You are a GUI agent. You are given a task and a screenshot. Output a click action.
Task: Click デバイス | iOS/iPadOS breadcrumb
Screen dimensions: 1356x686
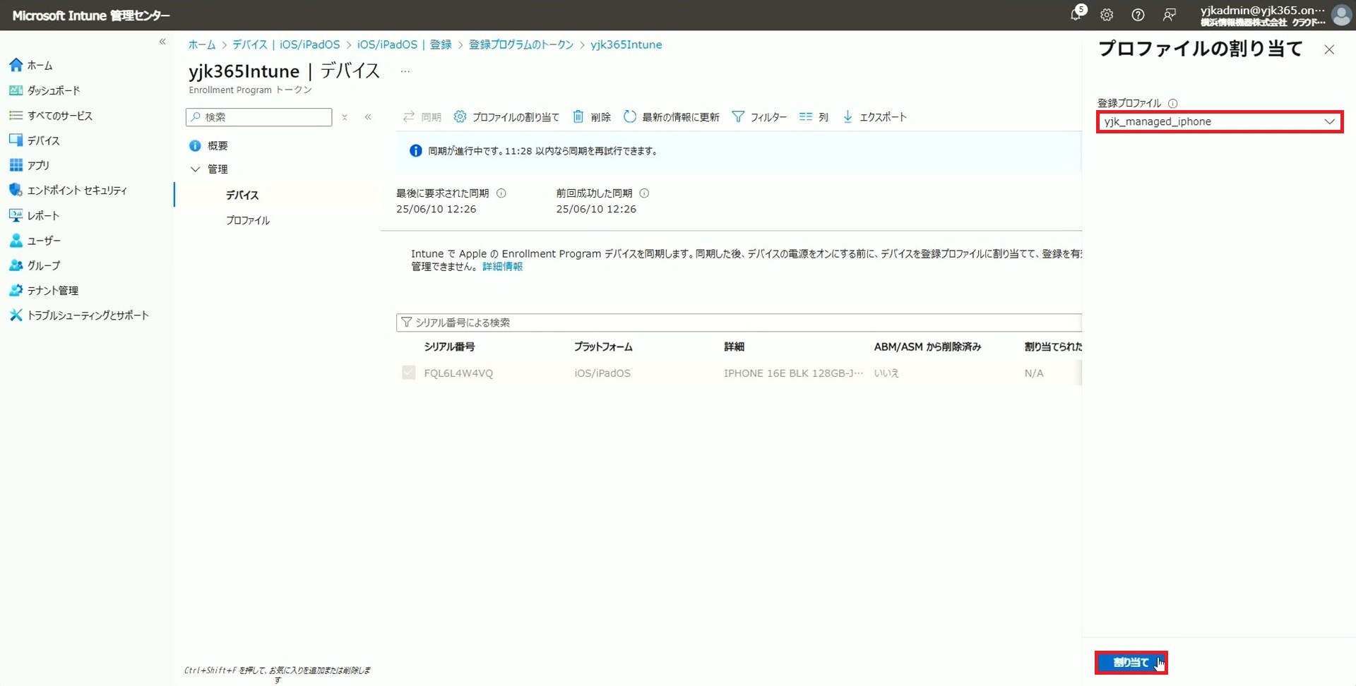(286, 44)
